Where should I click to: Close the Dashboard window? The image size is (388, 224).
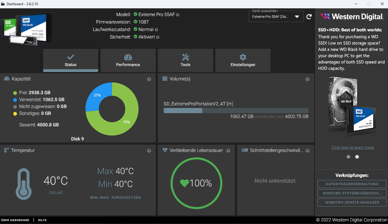382,4
